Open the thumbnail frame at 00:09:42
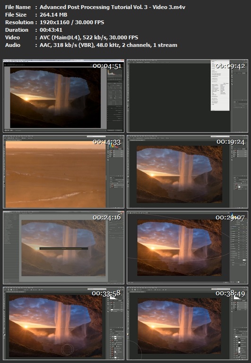Viewport: 251px width, 363px height. (187, 96)
